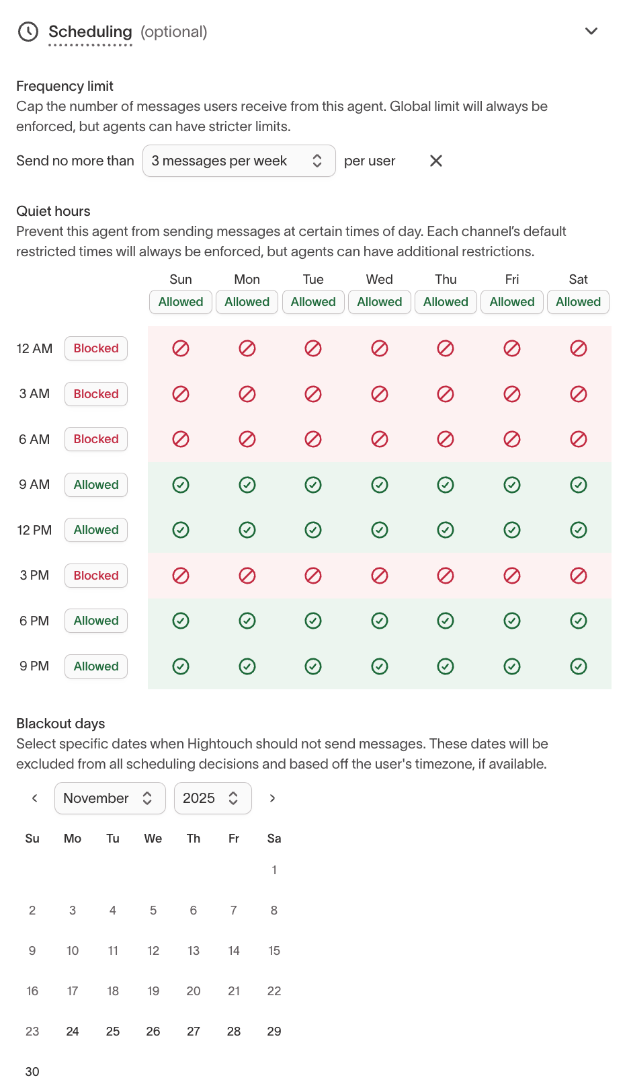This screenshot has height=1084, width=629.
Task: Click the allowed check icon for Monday 9 AM
Action: pos(247,485)
